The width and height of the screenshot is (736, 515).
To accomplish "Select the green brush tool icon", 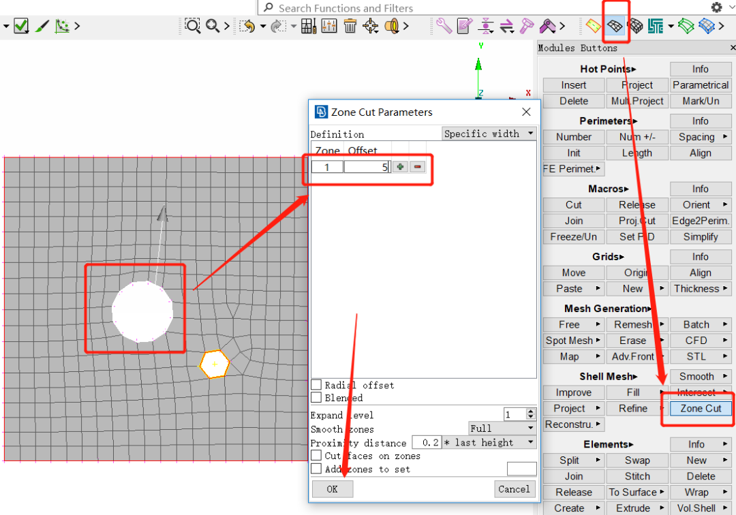I will pyautogui.click(x=42, y=26).
